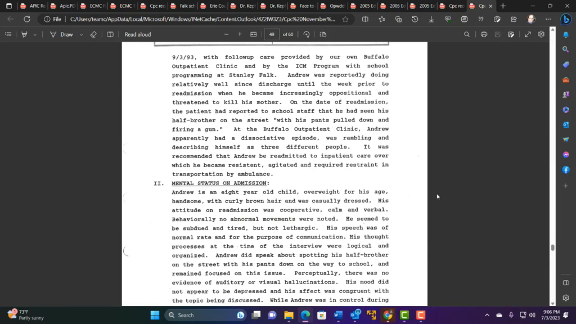Toggle the Page view layout icon
The height and width of the screenshot is (324, 576).
click(323, 34)
